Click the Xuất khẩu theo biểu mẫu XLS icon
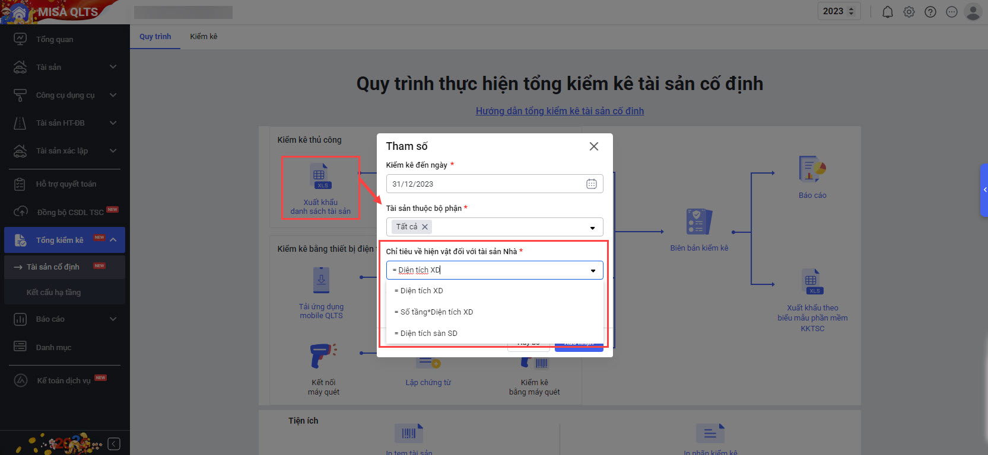The image size is (988, 455). [812, 281]
